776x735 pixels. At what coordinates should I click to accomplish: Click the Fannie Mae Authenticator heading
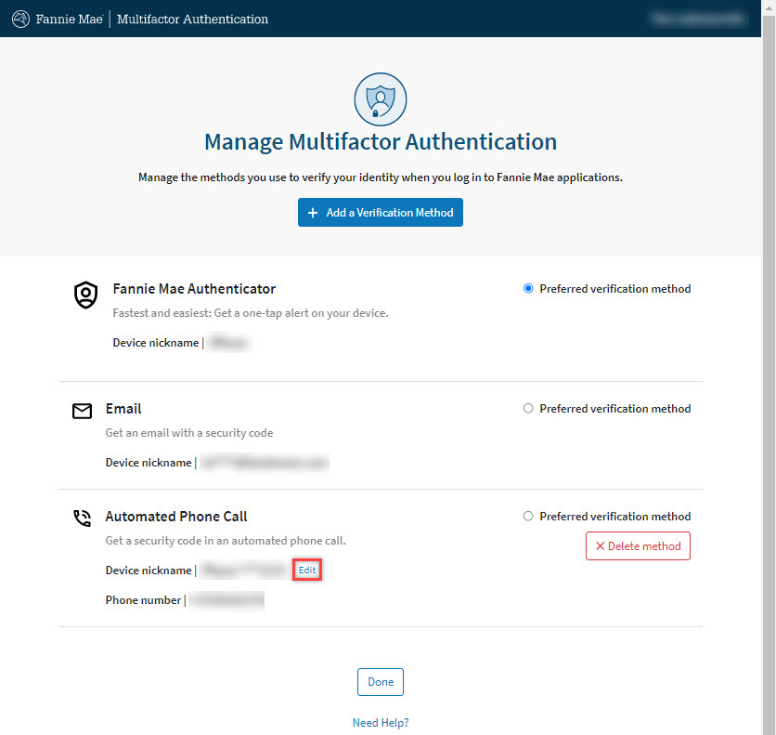coord(194,289)
